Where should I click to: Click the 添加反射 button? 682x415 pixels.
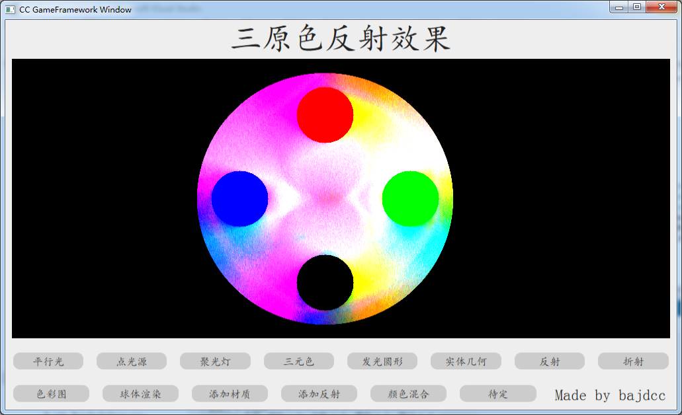[320, 394]
